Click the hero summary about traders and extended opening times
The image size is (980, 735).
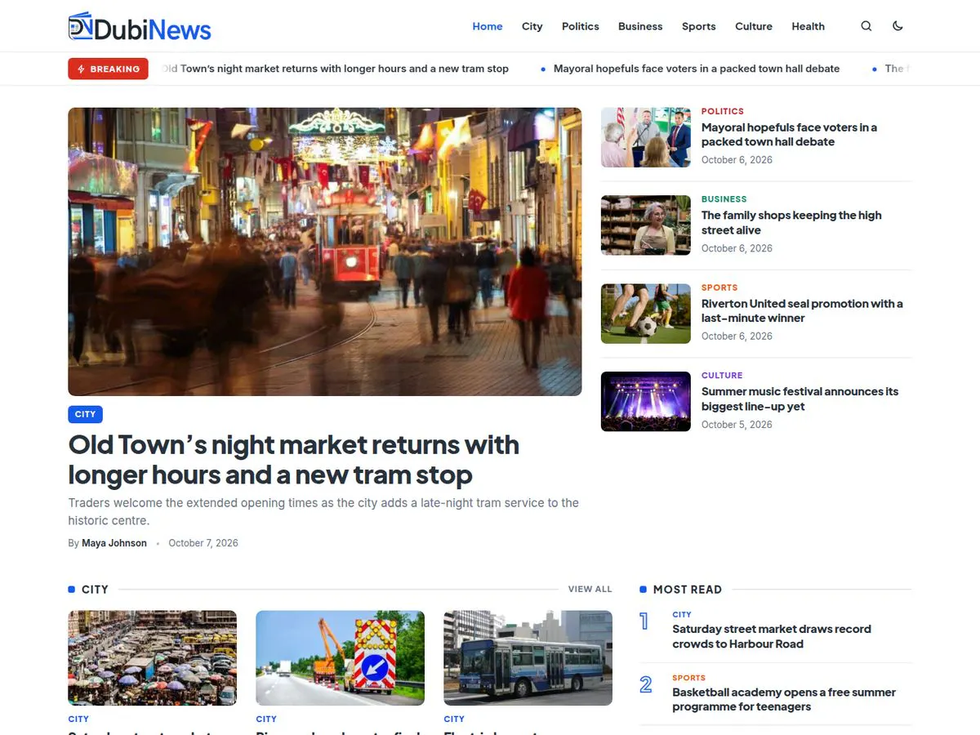click(x=323, y=511)
